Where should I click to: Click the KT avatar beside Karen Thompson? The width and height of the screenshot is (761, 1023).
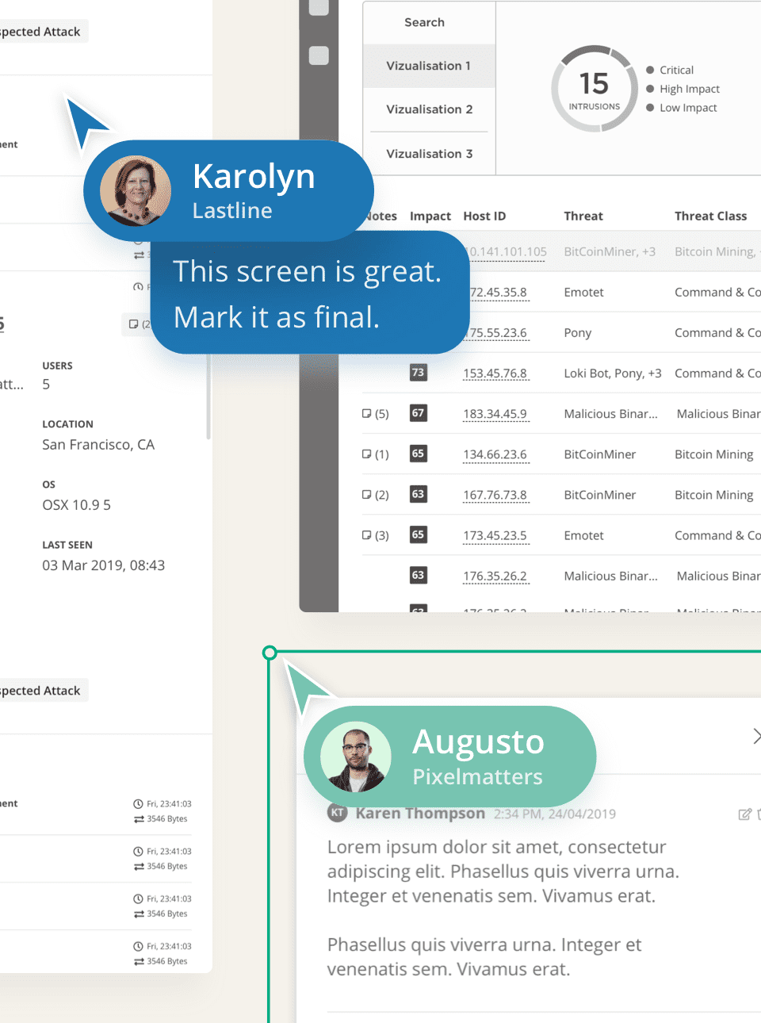coord(338,813)
